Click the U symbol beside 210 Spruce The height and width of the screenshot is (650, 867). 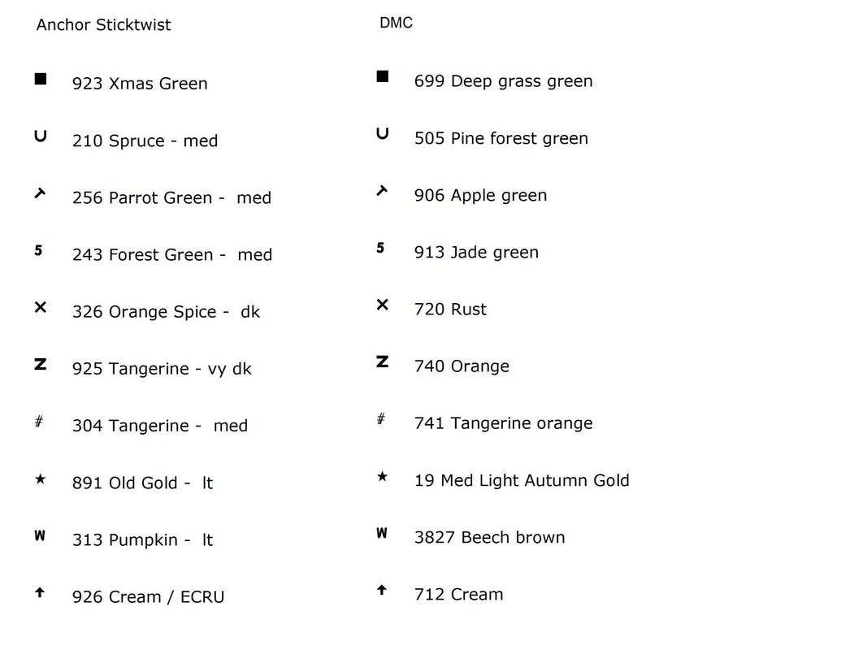tap(40, 136)
